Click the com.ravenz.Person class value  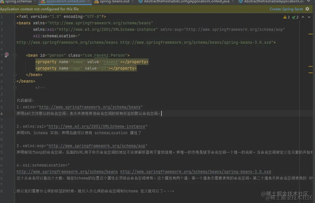coord(105,56)
